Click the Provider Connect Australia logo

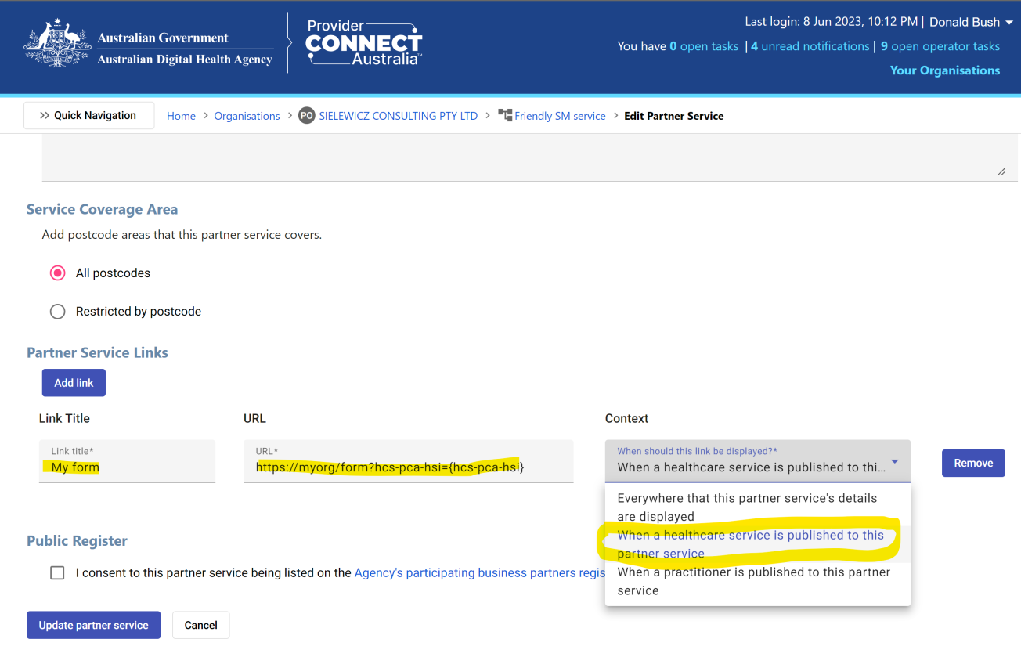[363, 42]
